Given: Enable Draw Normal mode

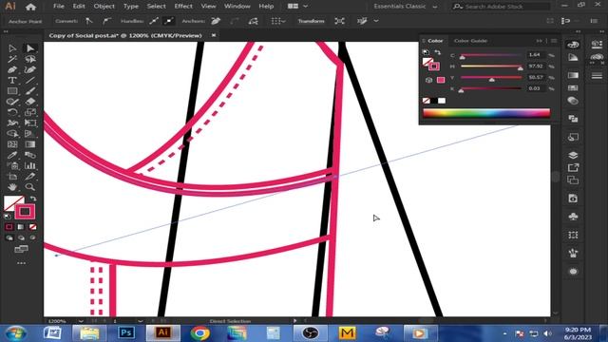Looking at the screenshot, I should coord(9,237).
